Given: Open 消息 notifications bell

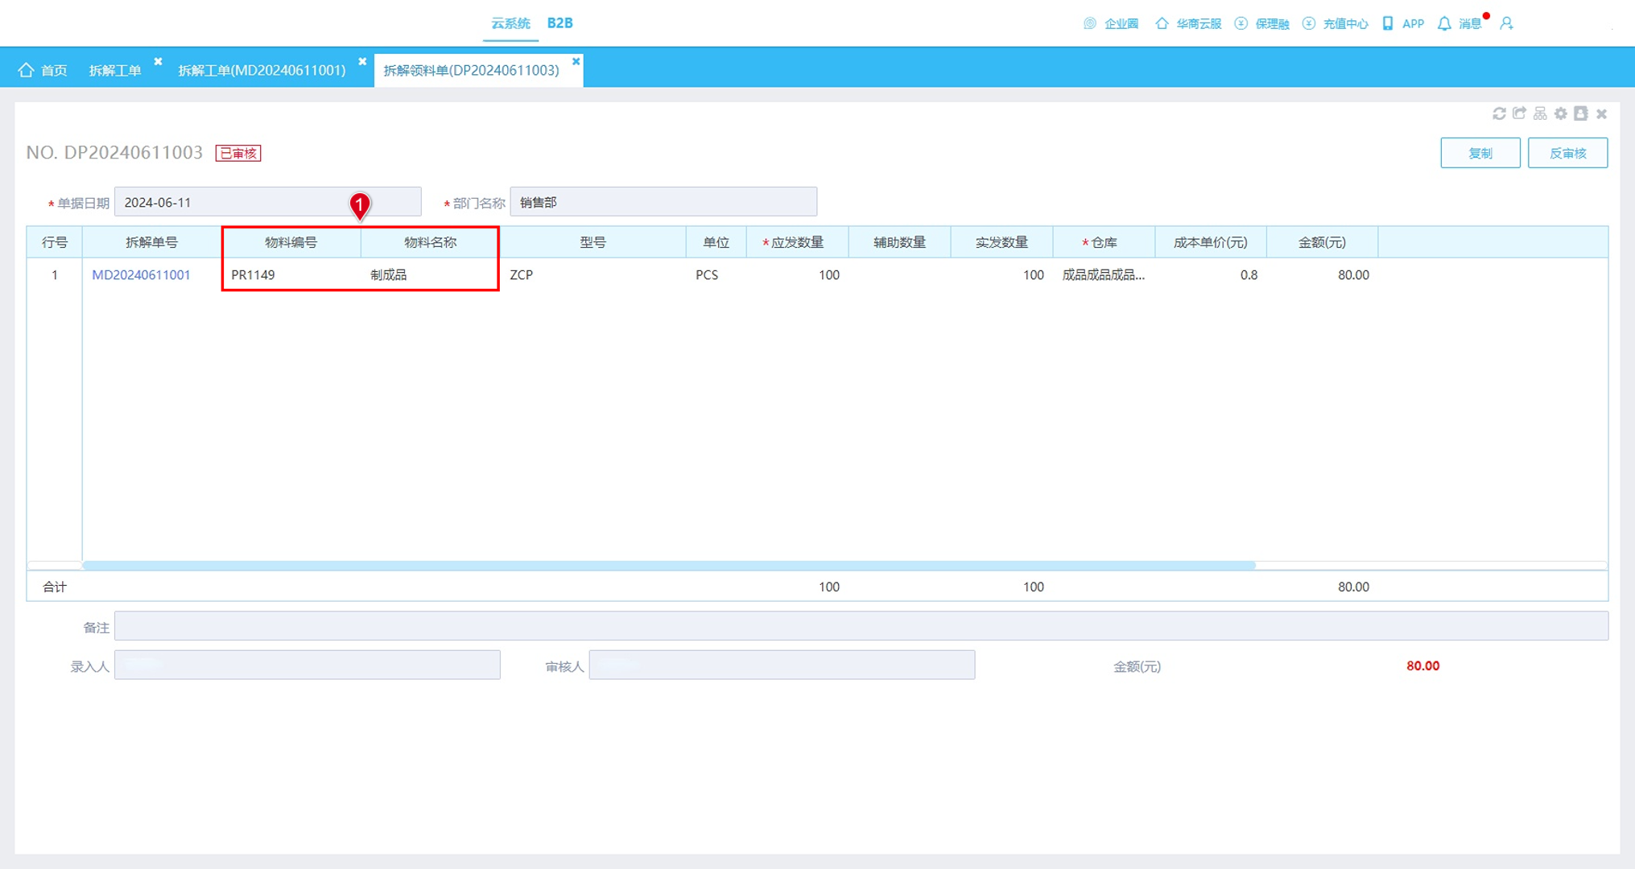Looking at the screenshot, I should coord(1460,23).
